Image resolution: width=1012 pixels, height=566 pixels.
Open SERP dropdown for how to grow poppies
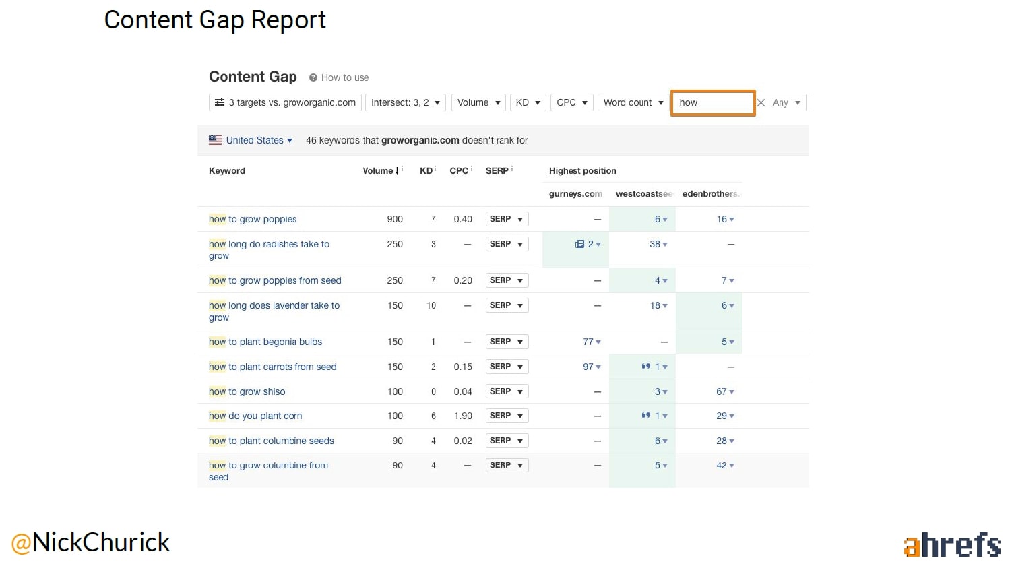tap(507, 219)
